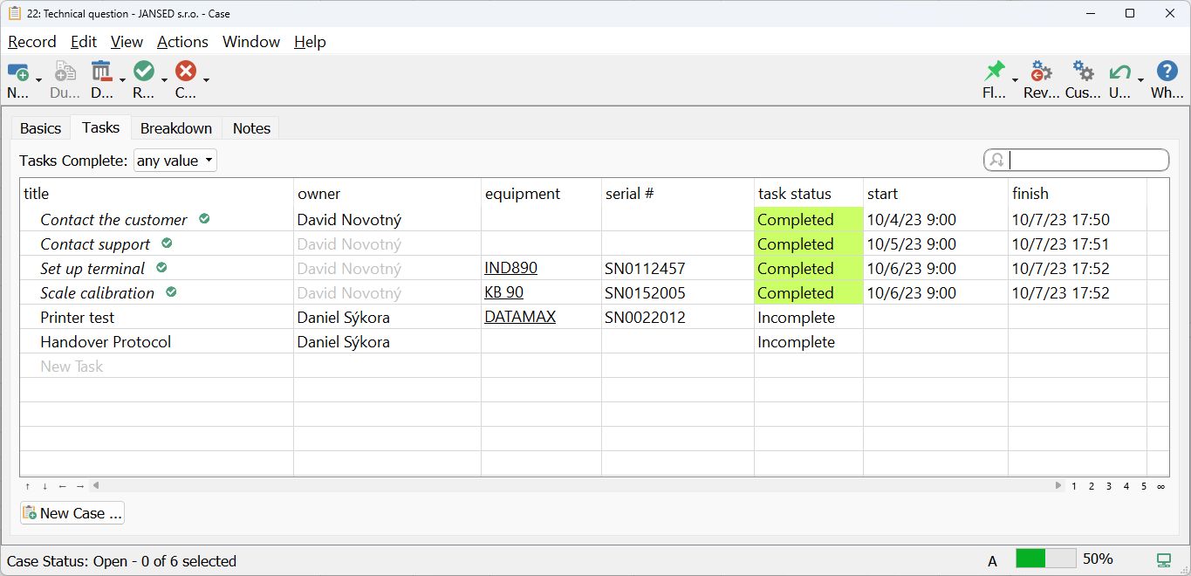Open the View menu
1191x576 pixels.
(x=127, y=42)
